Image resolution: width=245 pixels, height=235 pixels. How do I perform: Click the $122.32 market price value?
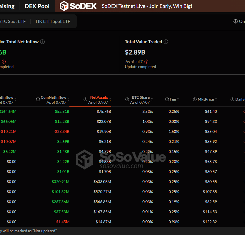pyautogui.click(x=210, y=222)
